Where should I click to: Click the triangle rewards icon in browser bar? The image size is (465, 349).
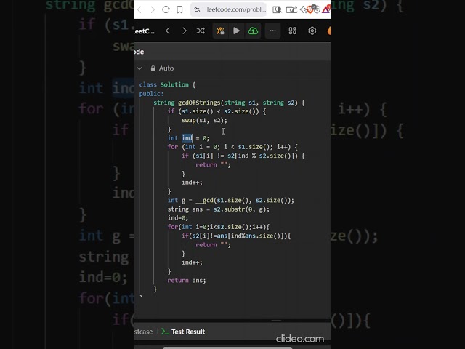[325, 9]
